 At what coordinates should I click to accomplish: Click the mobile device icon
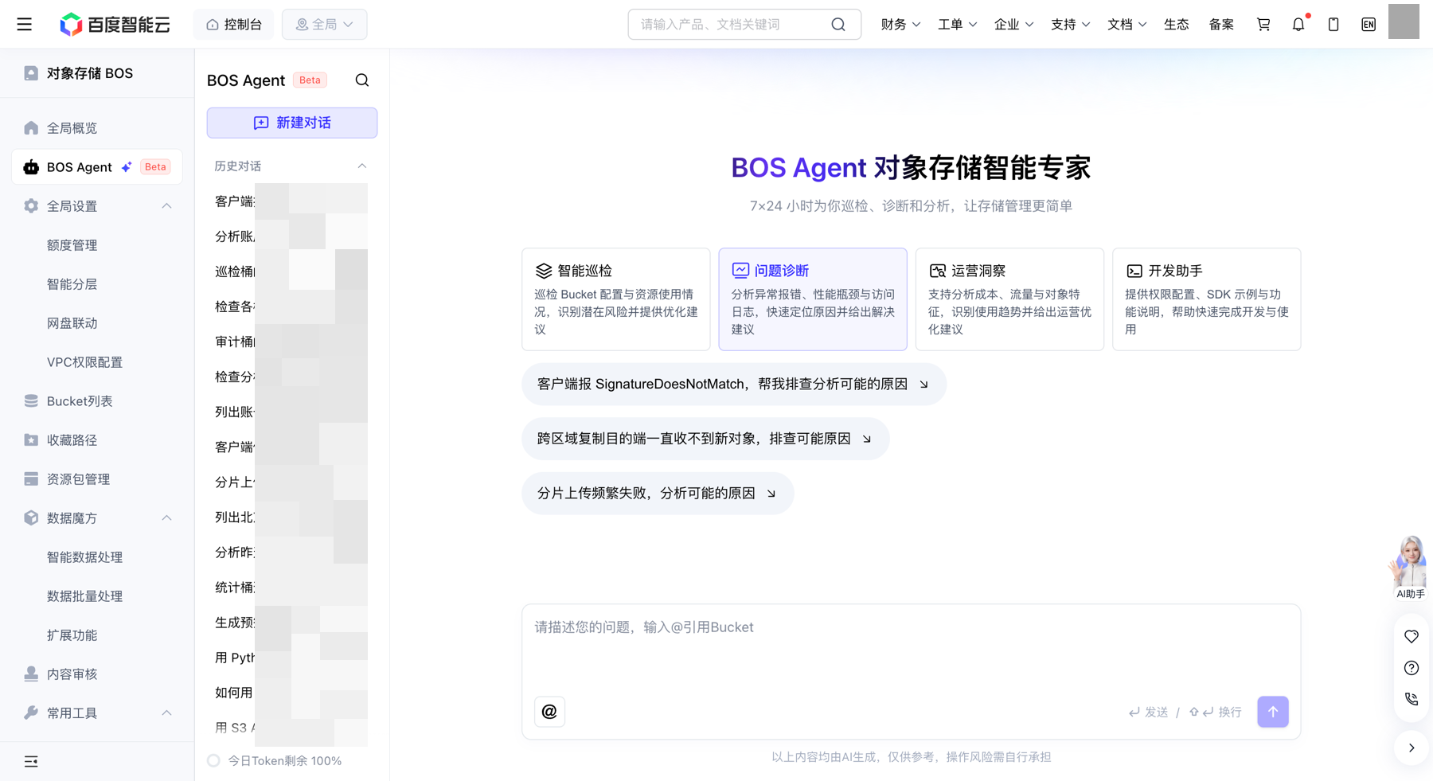coord(1333,25)
